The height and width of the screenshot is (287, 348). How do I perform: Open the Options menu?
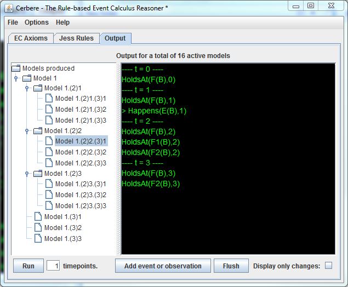(x=37, y=22)
